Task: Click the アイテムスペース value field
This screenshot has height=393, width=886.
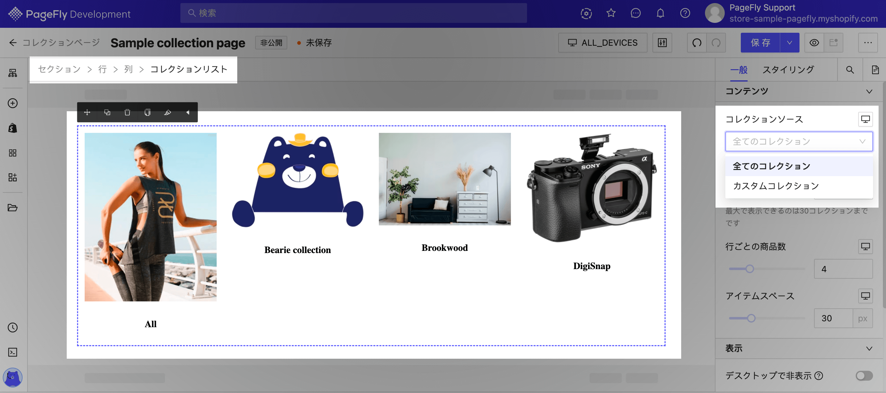Action: pyautogui.click(x=833, y=318)
